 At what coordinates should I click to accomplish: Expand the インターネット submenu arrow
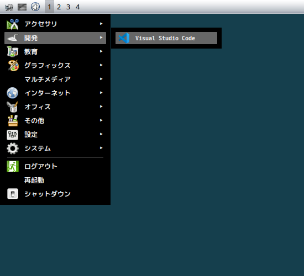(x=101, y=93)
